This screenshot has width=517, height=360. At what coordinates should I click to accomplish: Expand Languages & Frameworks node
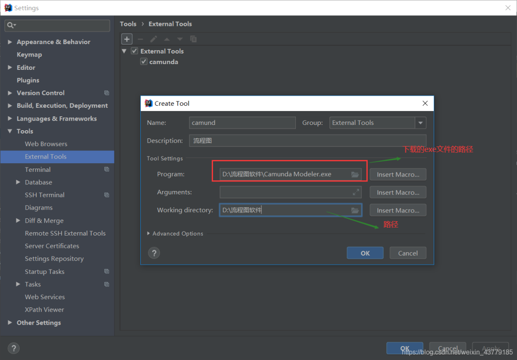tap(10, 118)
